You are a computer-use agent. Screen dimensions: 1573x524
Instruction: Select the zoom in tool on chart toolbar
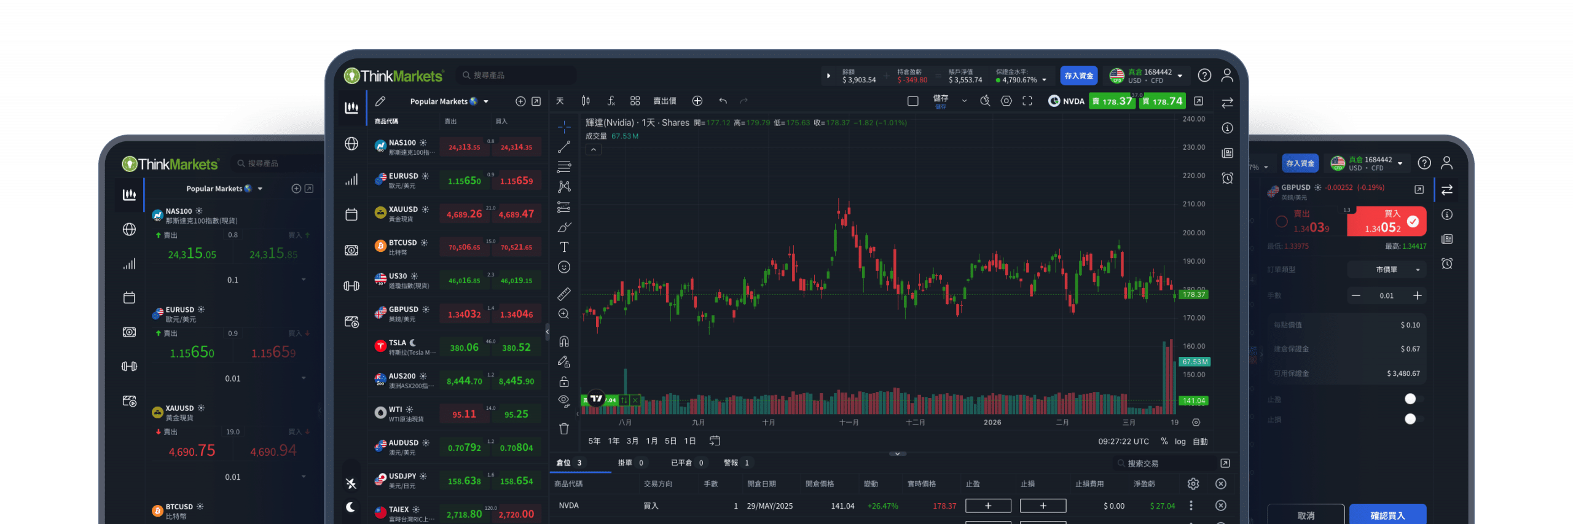point(564,314)
